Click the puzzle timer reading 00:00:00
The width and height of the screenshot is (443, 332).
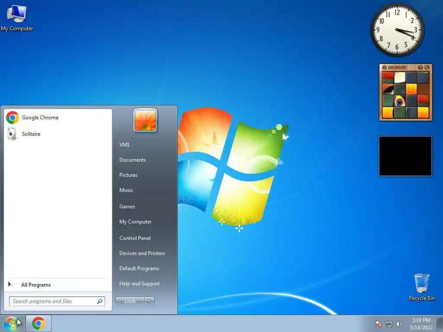397,67
